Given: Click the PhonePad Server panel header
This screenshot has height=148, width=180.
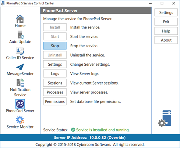Looking at the screenshot, I should click(x=96, y=11).
